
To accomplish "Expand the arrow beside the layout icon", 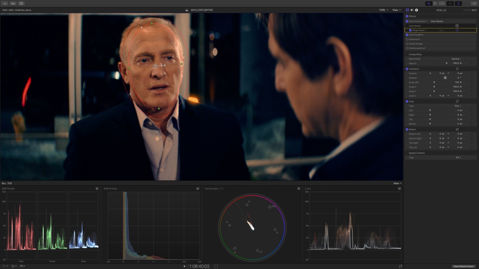I will [435, 3].
